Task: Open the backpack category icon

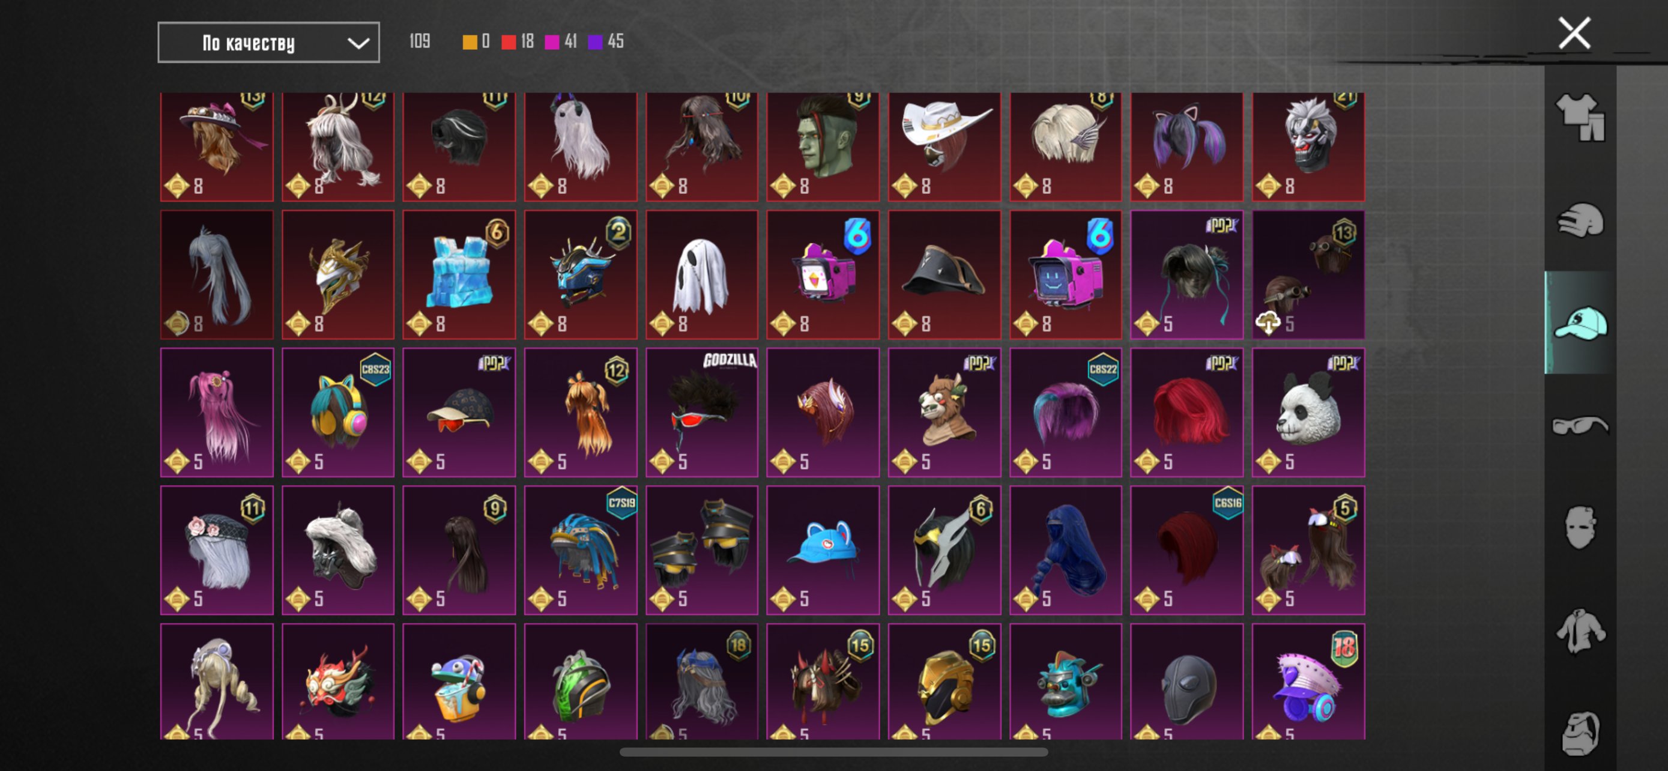Action: coord(1580,733)
